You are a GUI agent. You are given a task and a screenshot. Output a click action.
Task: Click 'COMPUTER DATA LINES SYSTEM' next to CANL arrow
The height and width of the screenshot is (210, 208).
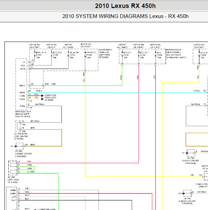point(50,98)
